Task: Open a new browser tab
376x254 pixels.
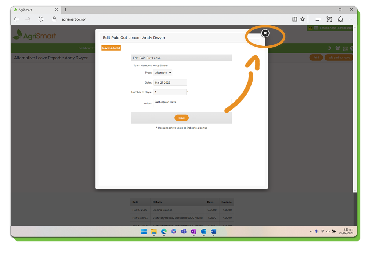Action: 65,10
